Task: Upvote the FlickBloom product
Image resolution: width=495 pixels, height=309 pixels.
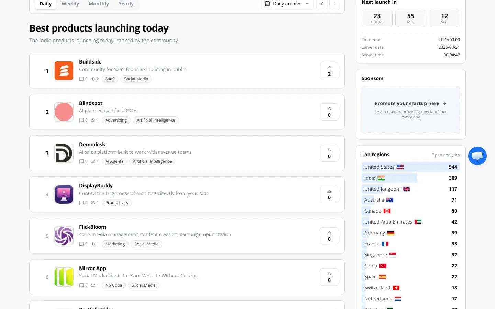Action: (329, 236)
